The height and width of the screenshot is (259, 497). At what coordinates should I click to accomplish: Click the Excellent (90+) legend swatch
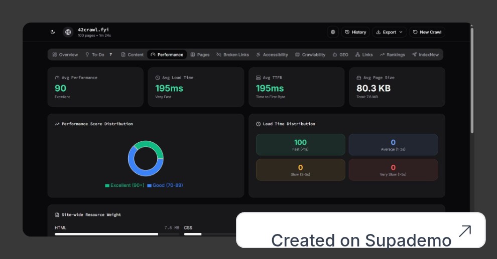(107, 185)
